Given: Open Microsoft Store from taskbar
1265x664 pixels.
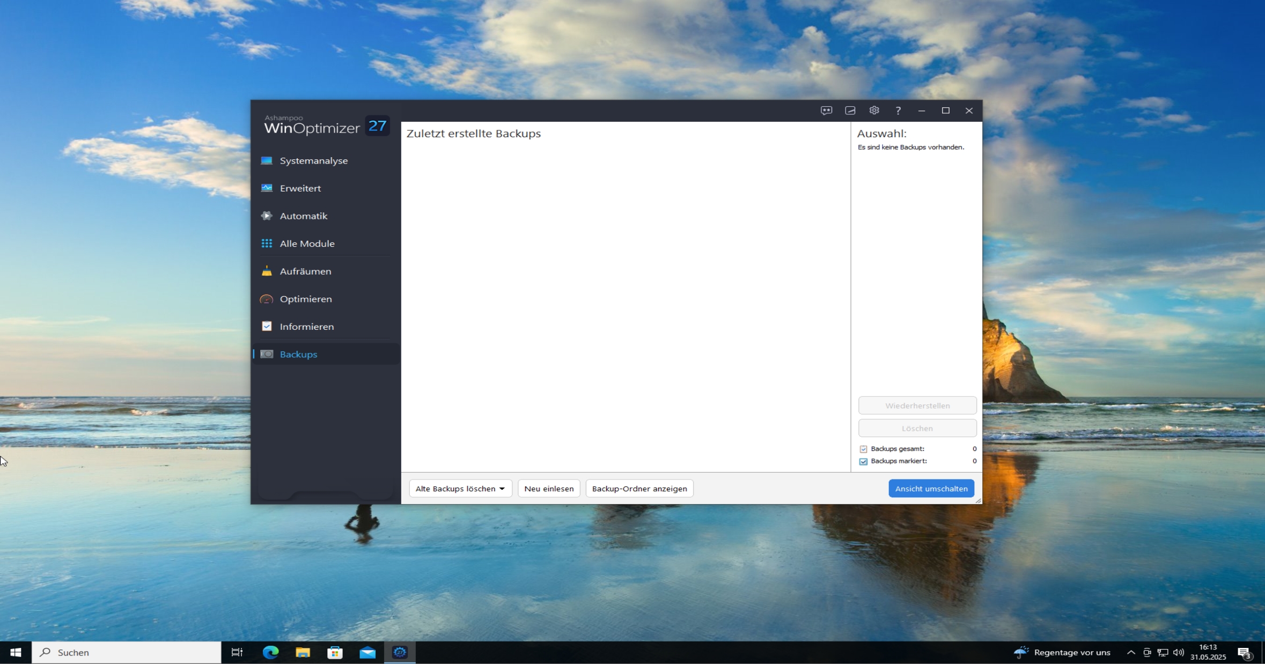Looking at the screenshot, I should [x=335, y=652].
